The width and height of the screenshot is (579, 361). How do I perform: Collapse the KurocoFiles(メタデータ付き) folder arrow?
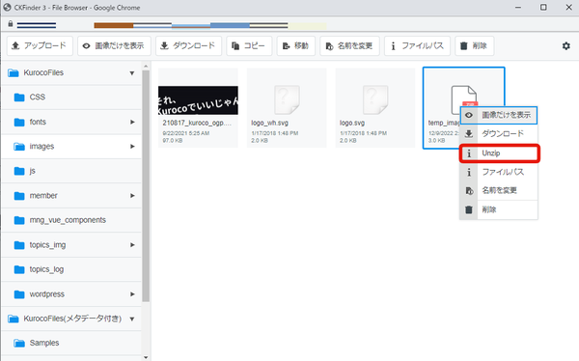pyautogui.click(x=132, y=319)
